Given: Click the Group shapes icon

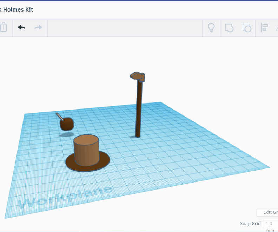Looking at the screenshot, I should 229,28.
